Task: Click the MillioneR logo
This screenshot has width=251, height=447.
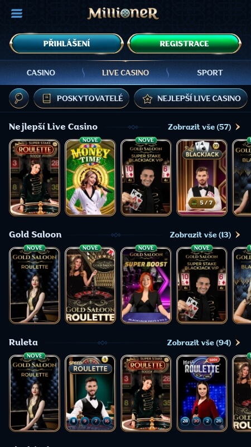Action: click(x=123, y=13)
